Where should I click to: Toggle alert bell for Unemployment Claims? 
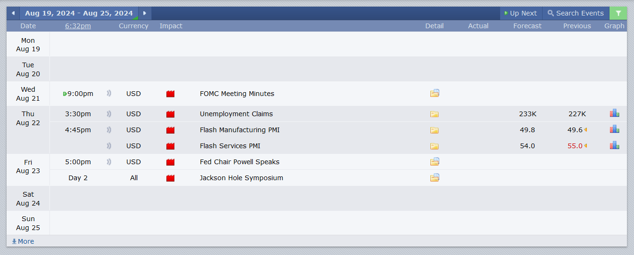point(109,114)
